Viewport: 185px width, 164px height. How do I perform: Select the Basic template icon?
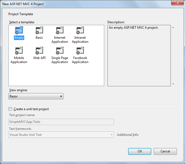tap(39, 30)
